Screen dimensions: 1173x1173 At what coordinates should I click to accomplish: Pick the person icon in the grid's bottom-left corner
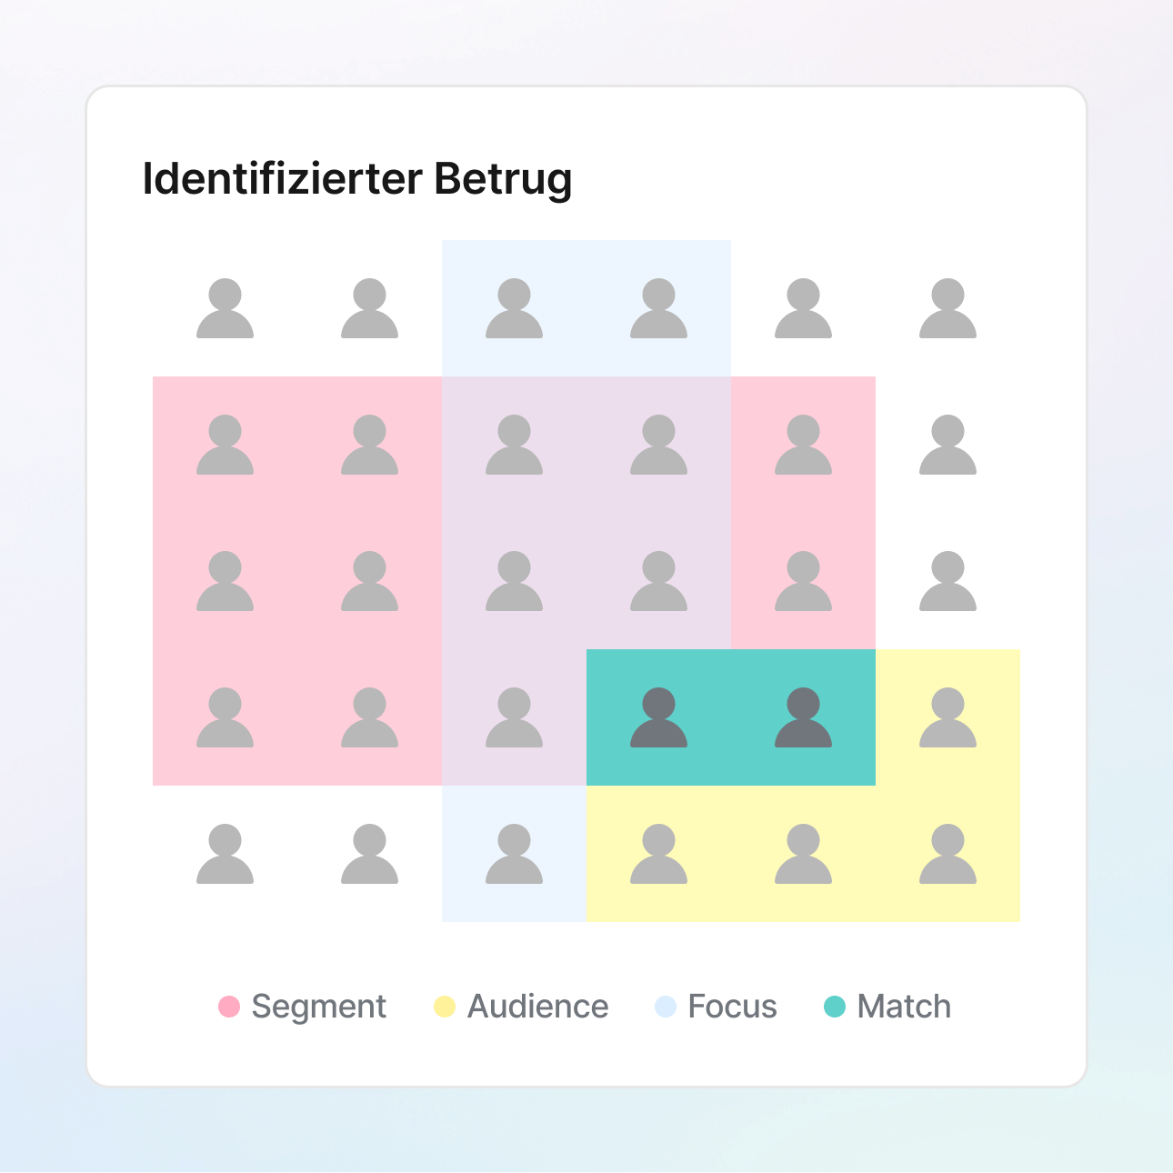tap(225, 854)
